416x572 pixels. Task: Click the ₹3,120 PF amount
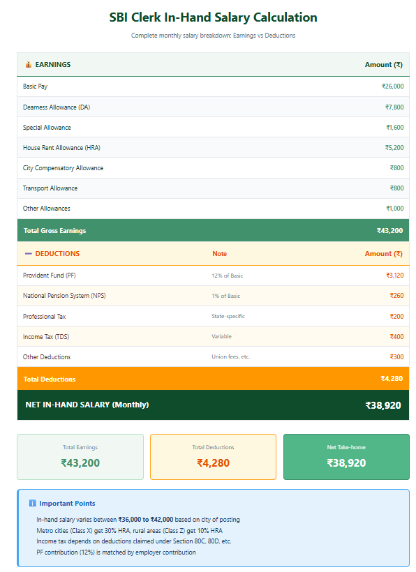tap(395, 276)
